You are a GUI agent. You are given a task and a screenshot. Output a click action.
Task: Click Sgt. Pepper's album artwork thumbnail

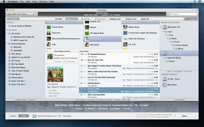(55, 74)
